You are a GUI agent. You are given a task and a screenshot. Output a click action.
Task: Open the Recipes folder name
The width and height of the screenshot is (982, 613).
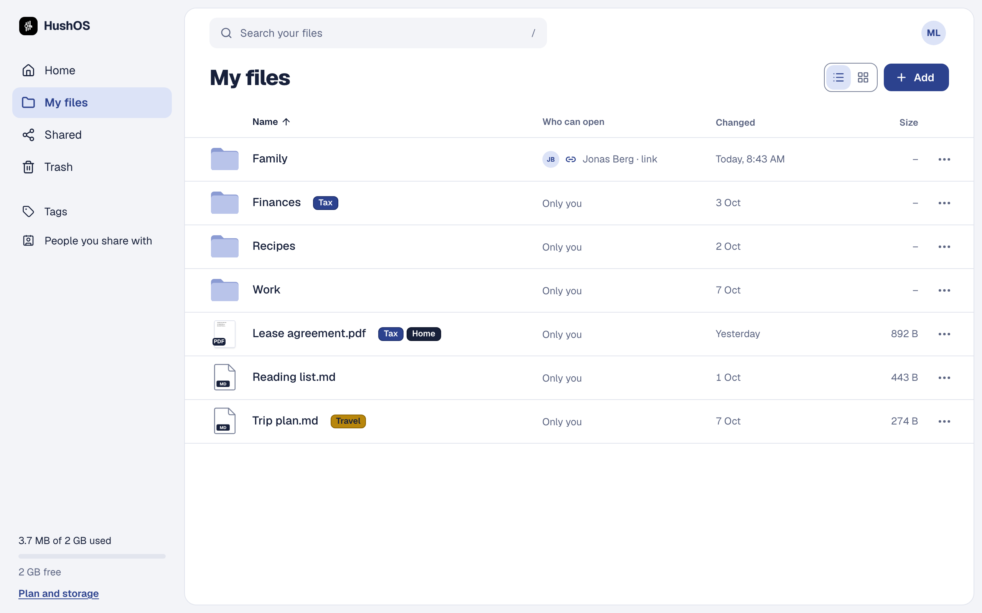(x=274, y=246)
